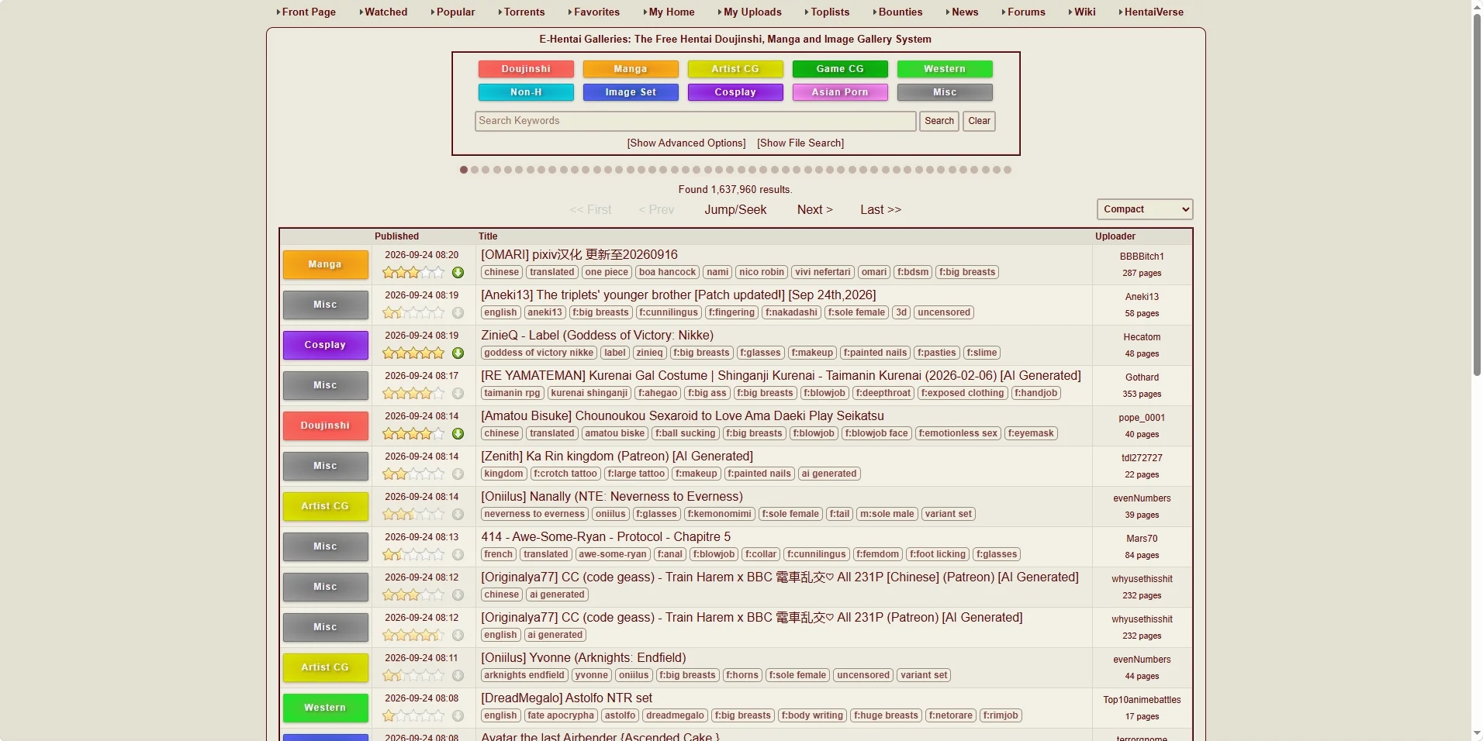Expand Show File Search
Screen dimensions: 1483x741
(x=800, y=143)
